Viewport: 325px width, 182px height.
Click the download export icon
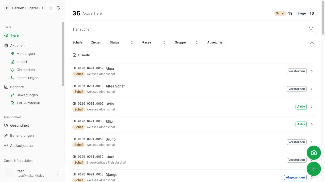click(312, 42)
